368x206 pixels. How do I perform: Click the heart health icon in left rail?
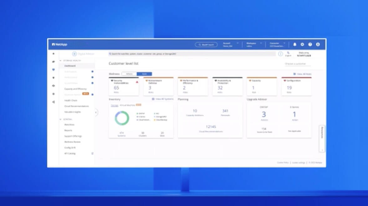click(x=54, y=70)
